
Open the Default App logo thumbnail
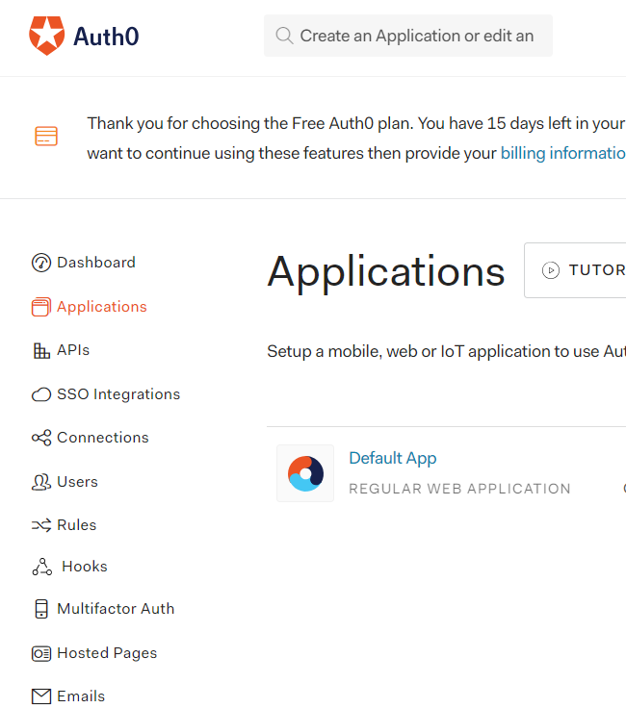[305, 473]
